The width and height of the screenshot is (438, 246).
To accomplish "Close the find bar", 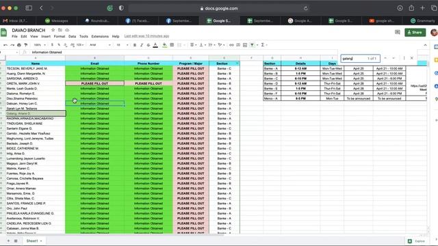I will pyautogui.click(x=412, y=58).
